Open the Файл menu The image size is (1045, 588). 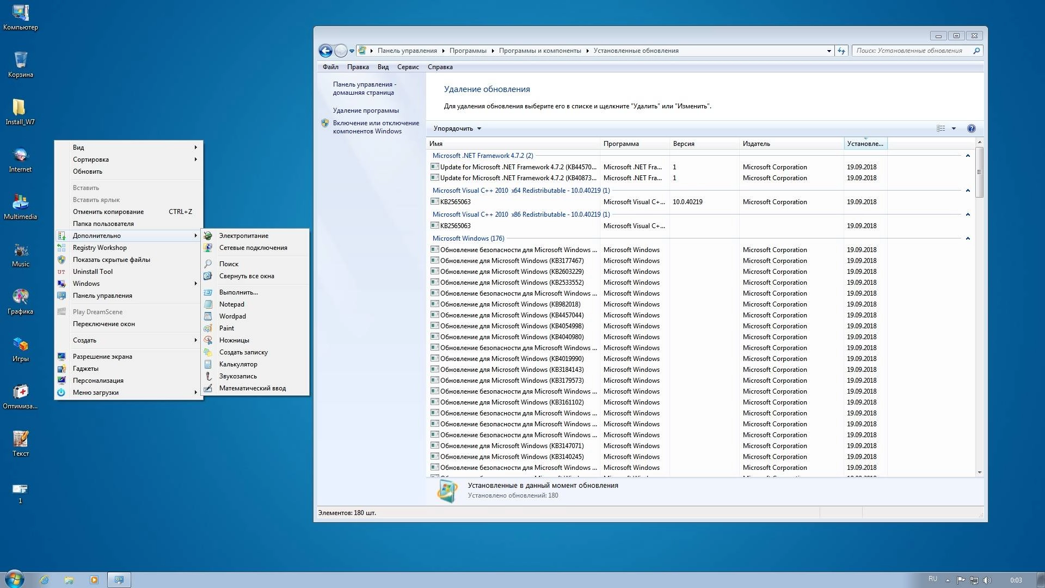click(x=330, y=67)
